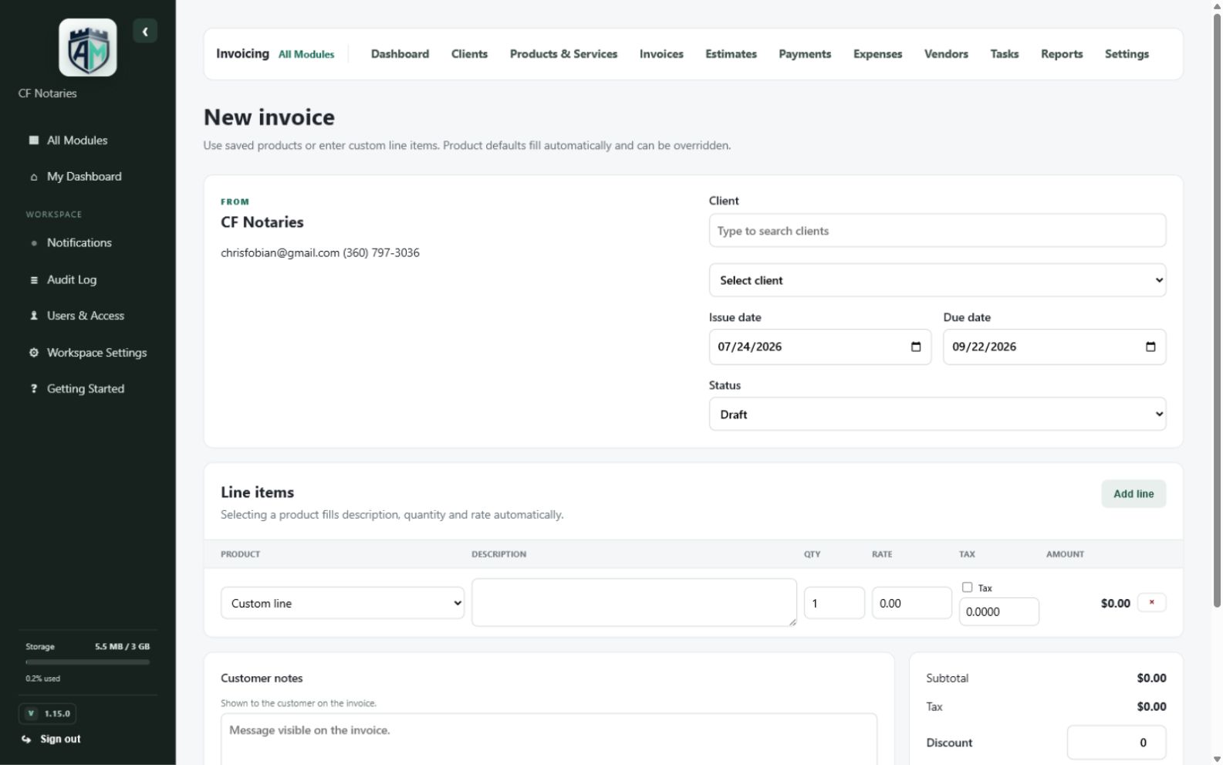Click the Issue date field 07/24/2026

pyautogui.click(x=820, y=347)
